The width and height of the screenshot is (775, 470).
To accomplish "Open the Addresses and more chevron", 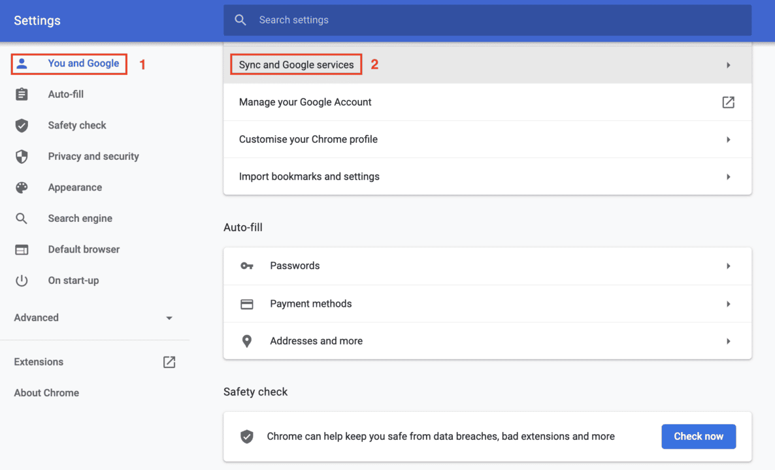I will point(729,341).
